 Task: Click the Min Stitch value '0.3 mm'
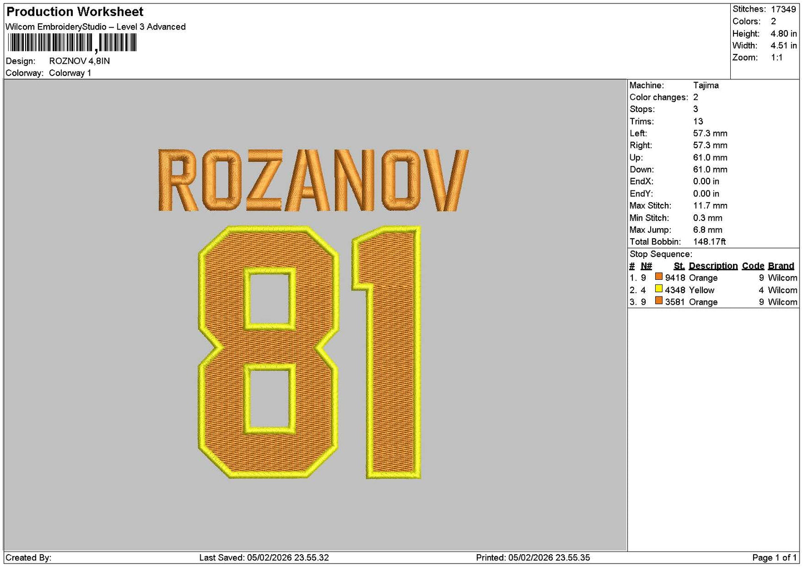coord(708,218)
